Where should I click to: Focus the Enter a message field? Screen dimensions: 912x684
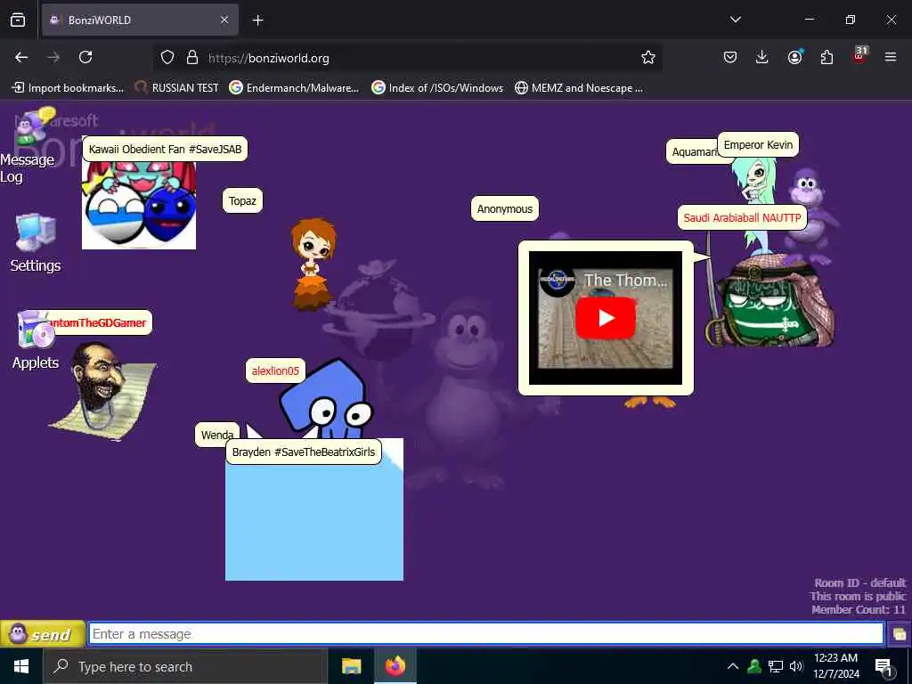pos(485,634)
